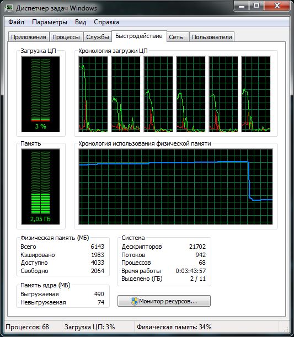Open the Файл menu

point(16,22)
